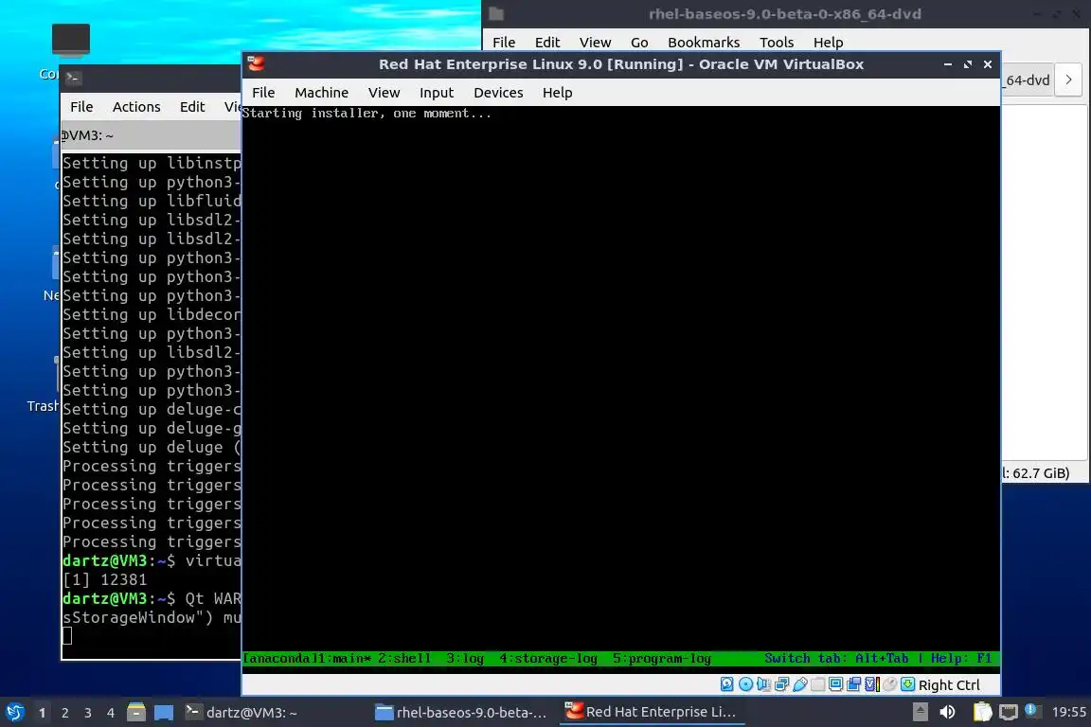
Task: Open the Bookmarks menu in file manager
Action: coord(704,43)
